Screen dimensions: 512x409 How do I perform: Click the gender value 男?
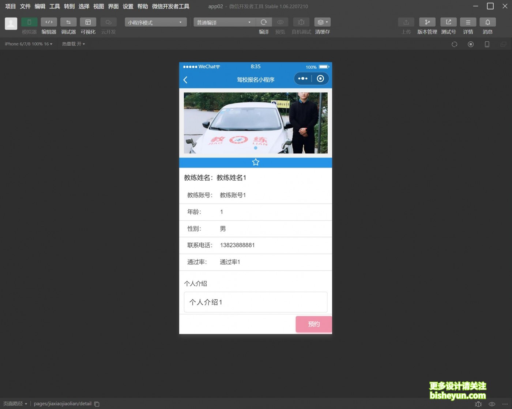[223, 229]
